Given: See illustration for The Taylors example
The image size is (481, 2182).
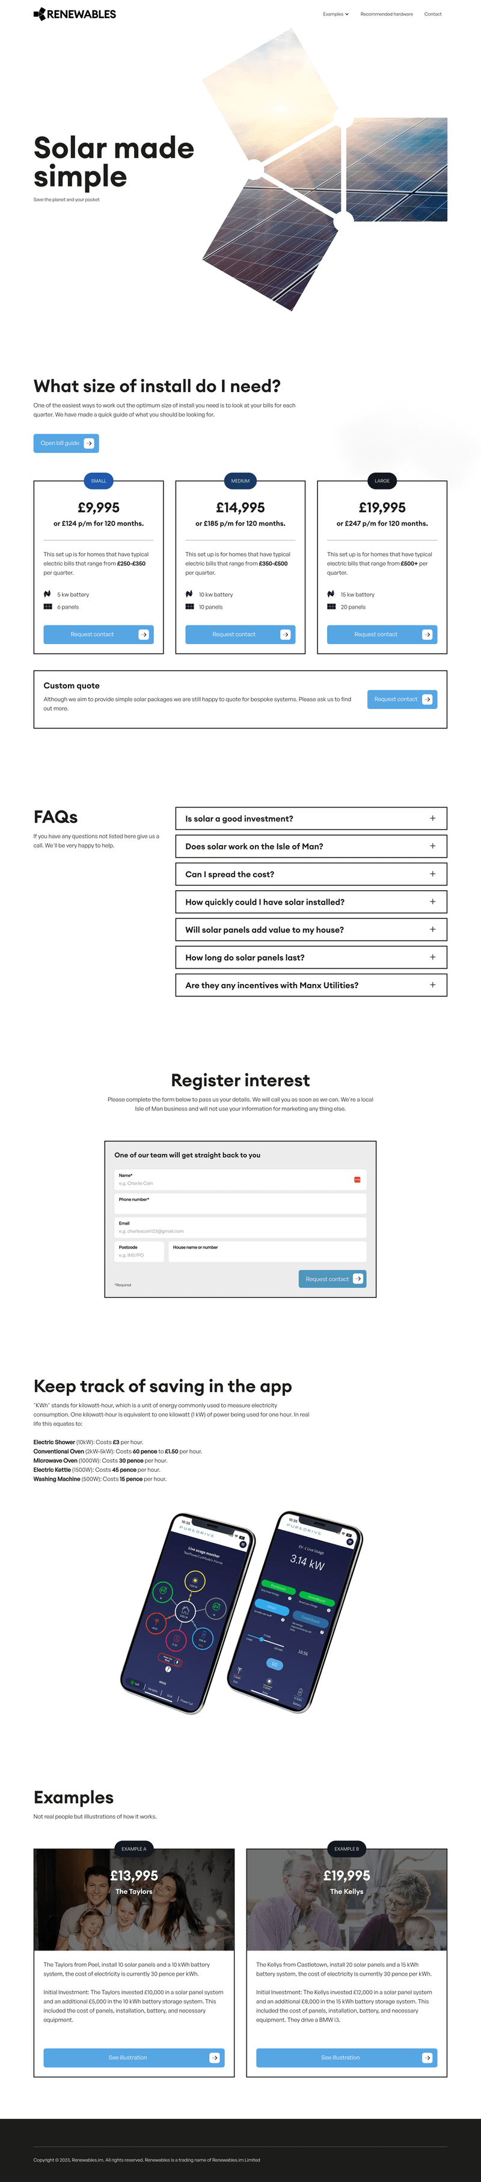Looking at the screenshot, I should 134,2058.
